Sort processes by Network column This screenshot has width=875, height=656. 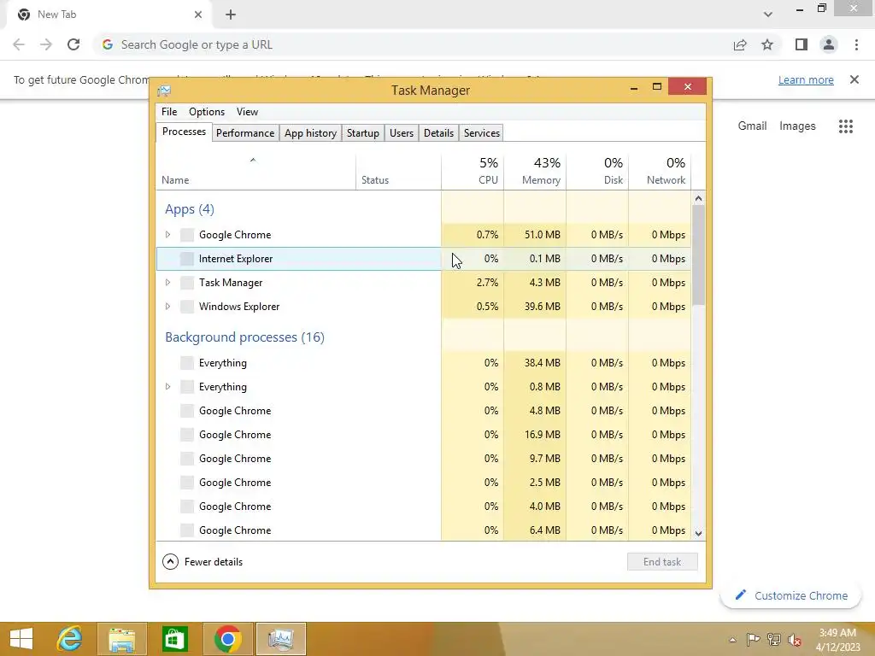coord(660,172)
